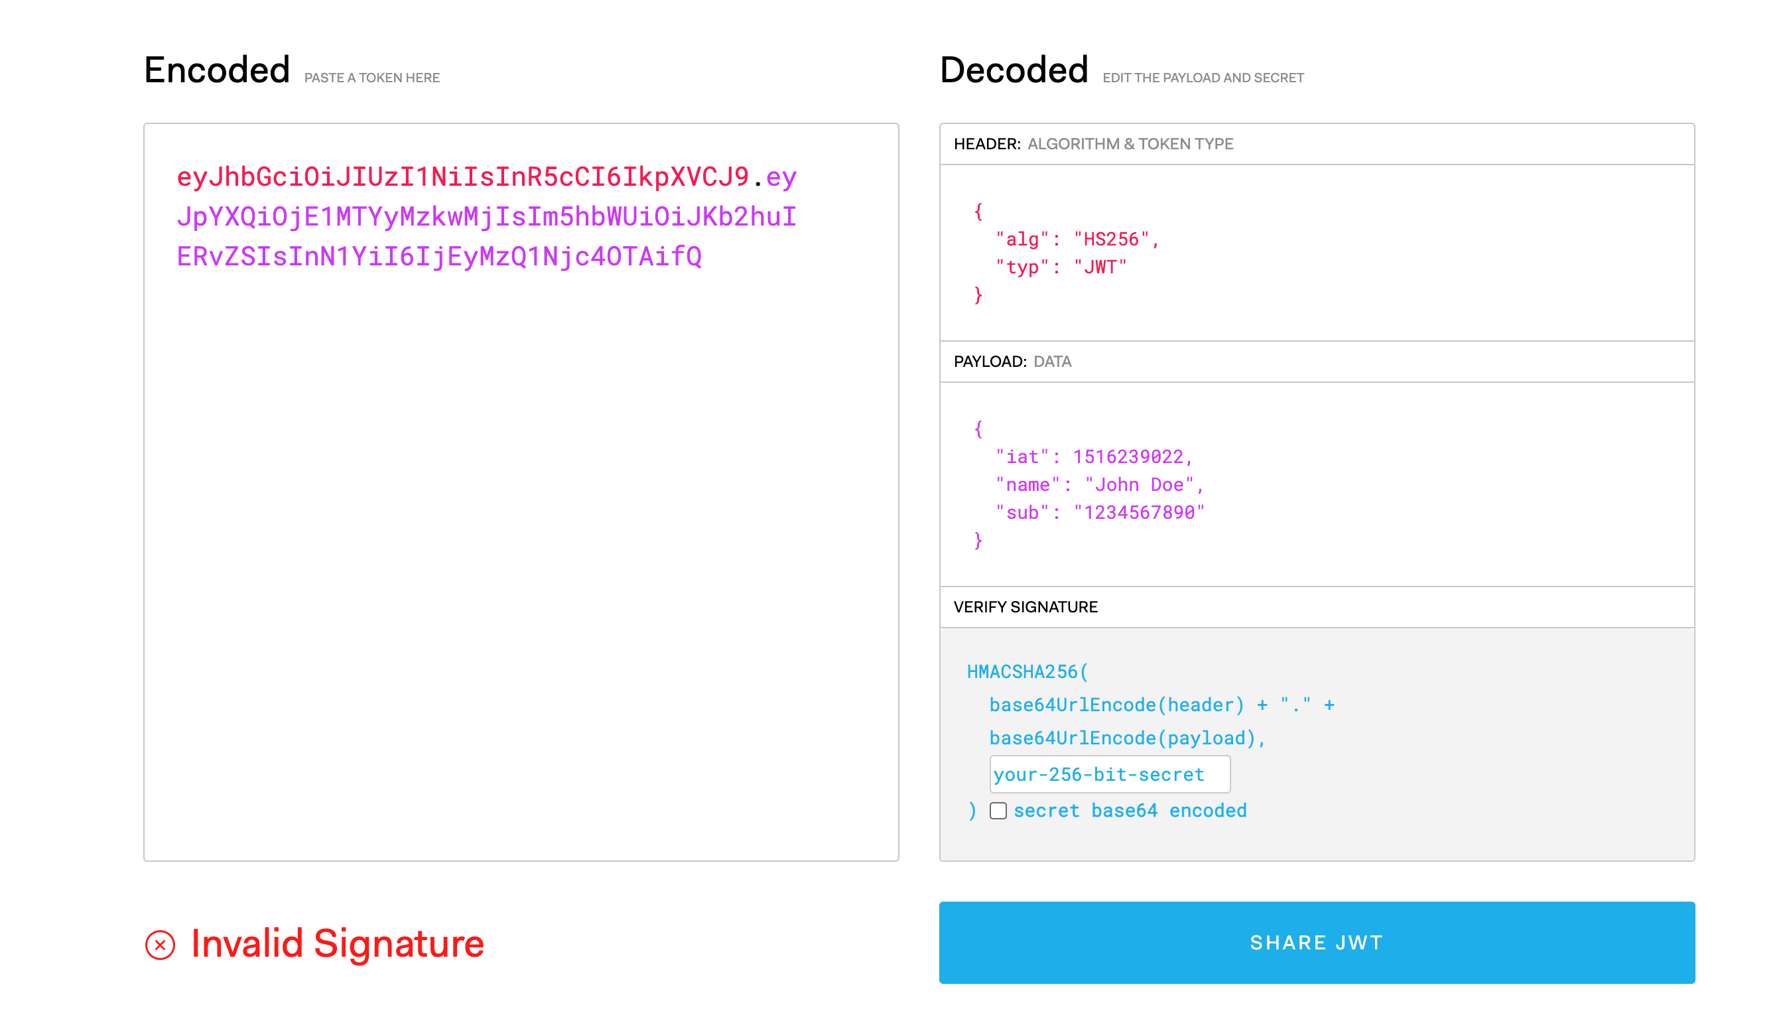The height and width of the screenshot is (1031, 1787).
Task: Click the "typ": "JWT" header line
Action: pos(1061,267)
